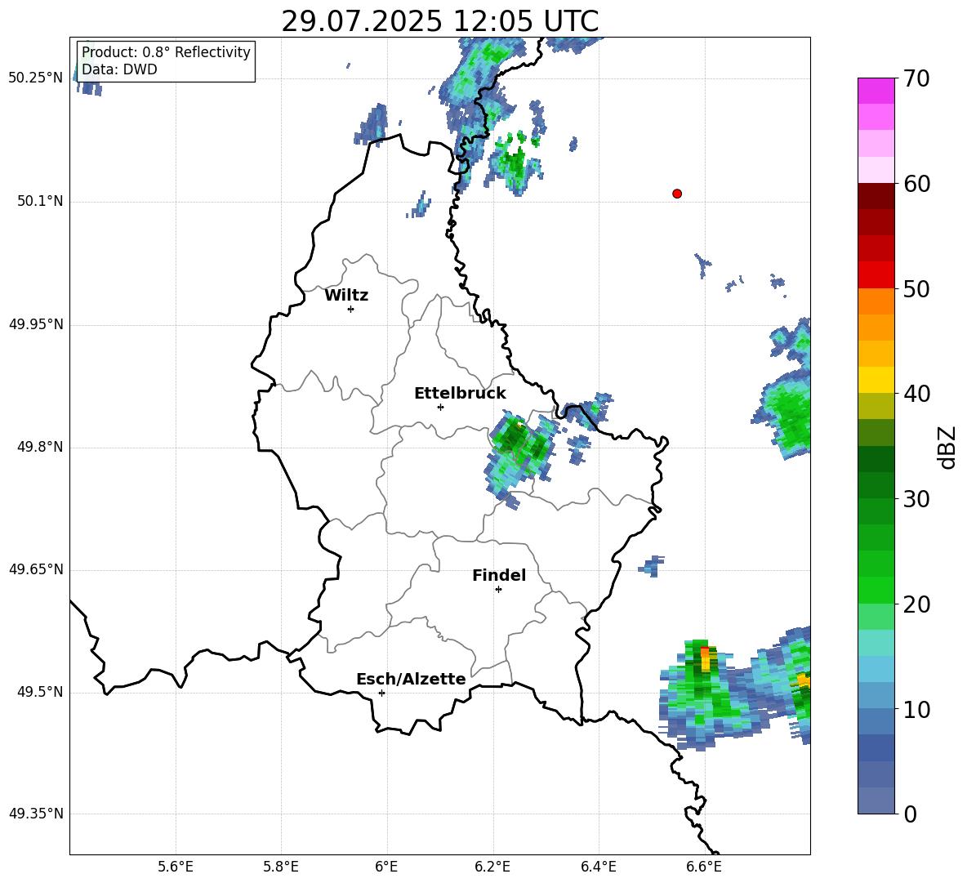This screenshot has height=883, width=967.
Task: Click the 70 value on the colorbar
Action: coord(916,78)
